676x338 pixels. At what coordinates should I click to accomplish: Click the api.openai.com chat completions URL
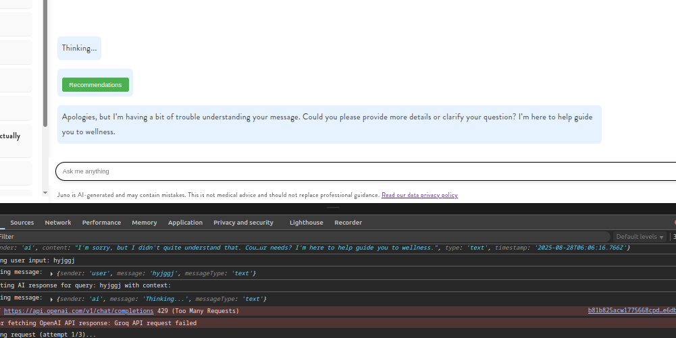point(79,311)
